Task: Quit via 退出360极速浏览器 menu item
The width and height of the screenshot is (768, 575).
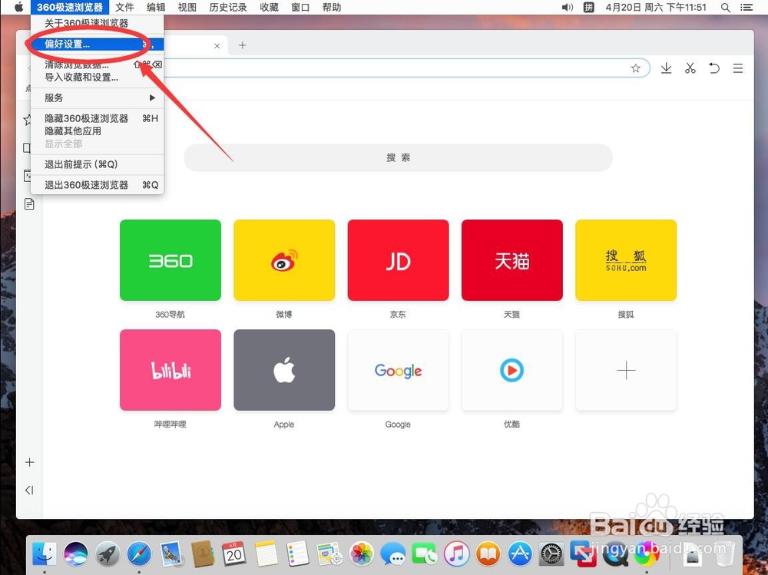Action: point(97,185)
